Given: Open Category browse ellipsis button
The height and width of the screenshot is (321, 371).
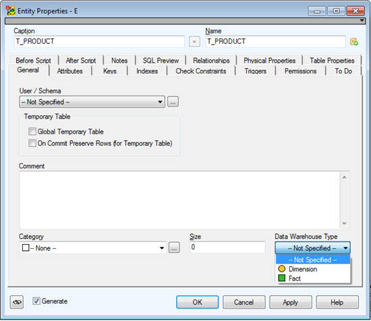Looking at the screenshot, I should (x=174, y=247).
